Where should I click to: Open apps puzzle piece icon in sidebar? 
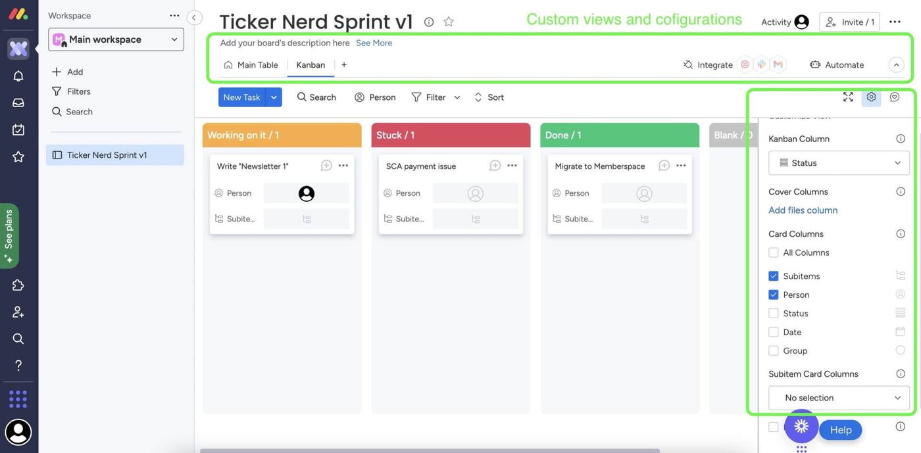[18, 285]
